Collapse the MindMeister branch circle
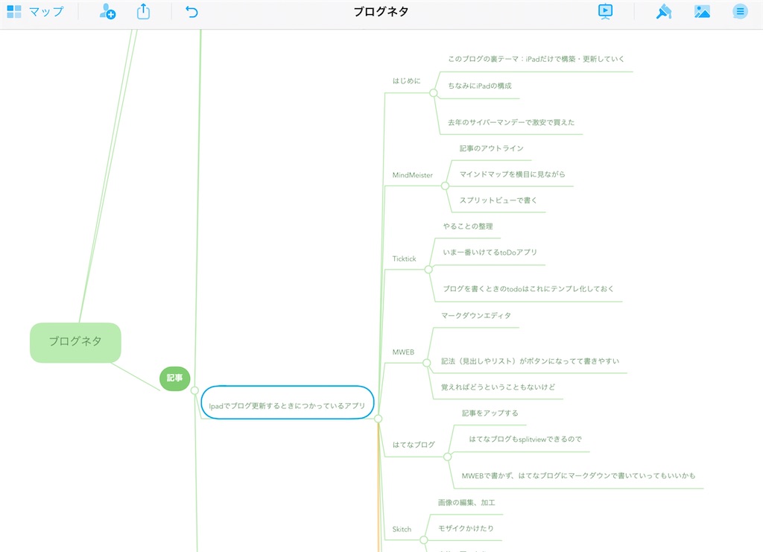Screen dimensions: 763x552 [445, 185]
